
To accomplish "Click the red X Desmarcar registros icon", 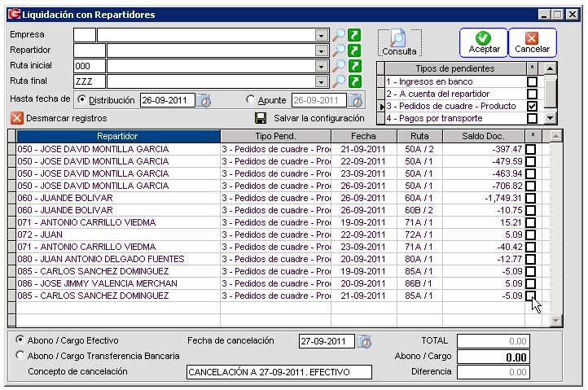I will (17, 118).
